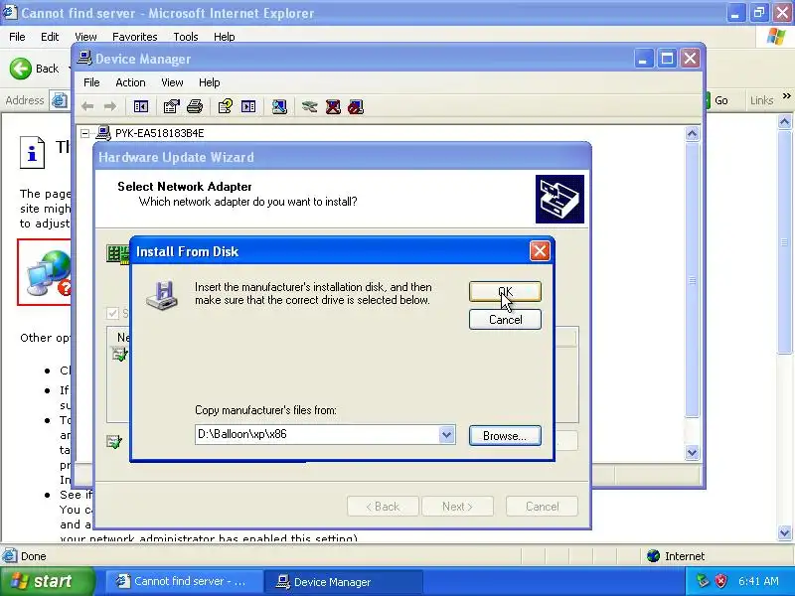Click the Links toolbar label

tap(761, 100)
